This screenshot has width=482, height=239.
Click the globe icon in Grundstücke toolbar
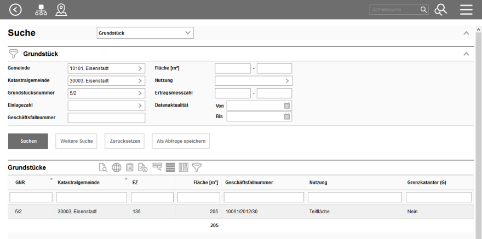pyautogui.click(x=117, y=168)
